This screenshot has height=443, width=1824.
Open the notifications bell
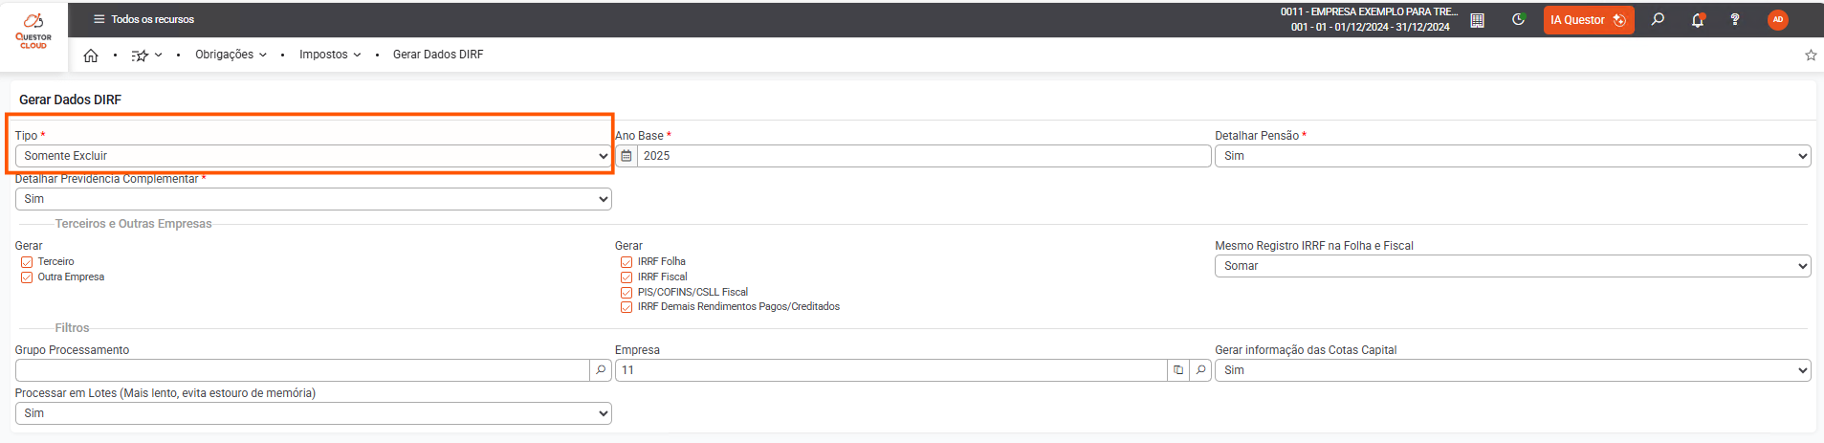coord(1698,20)
